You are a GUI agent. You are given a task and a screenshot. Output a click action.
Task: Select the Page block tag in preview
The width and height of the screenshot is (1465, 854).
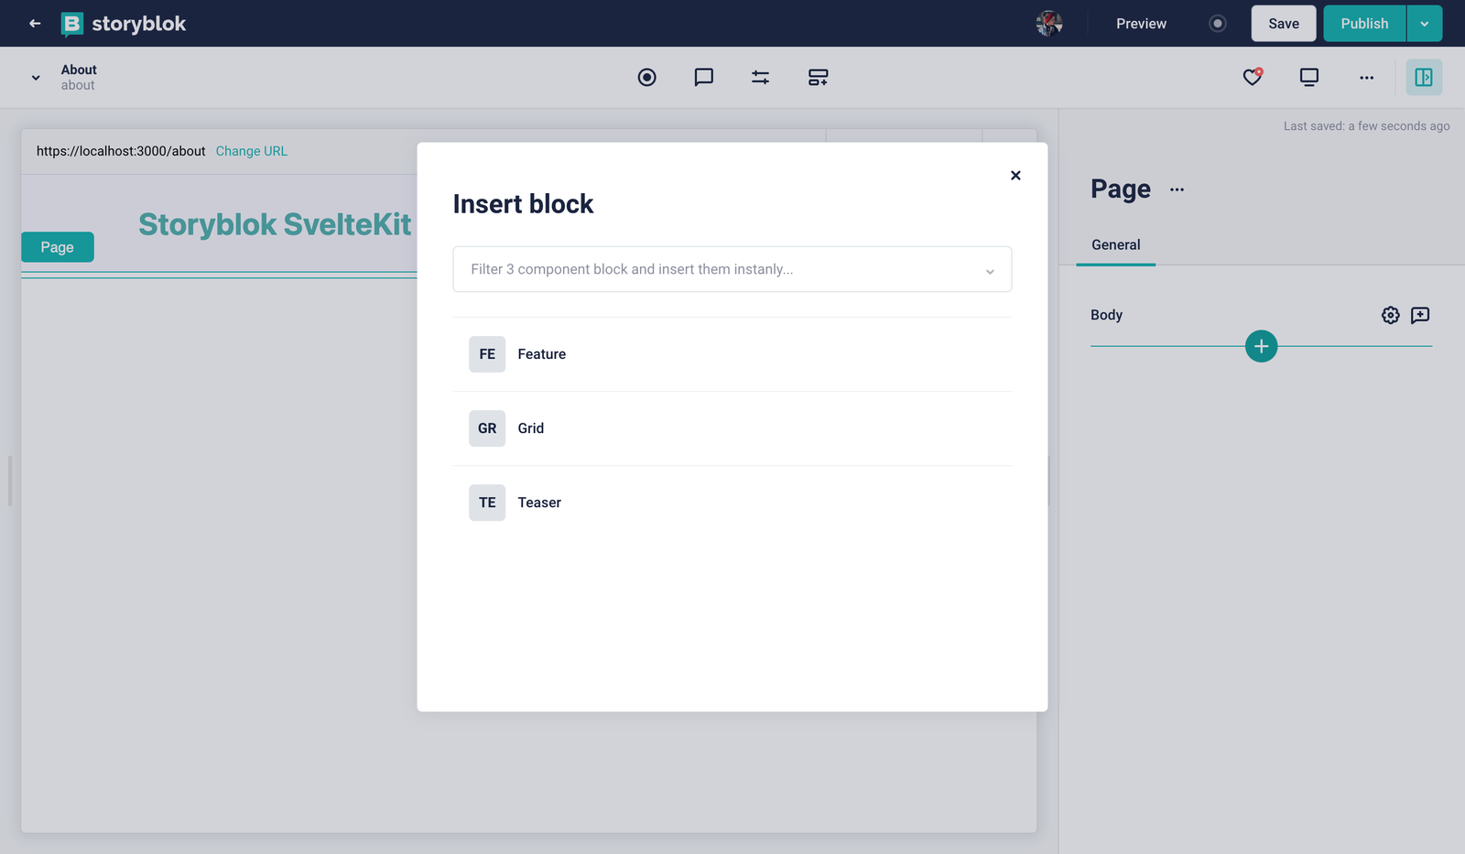58,247
